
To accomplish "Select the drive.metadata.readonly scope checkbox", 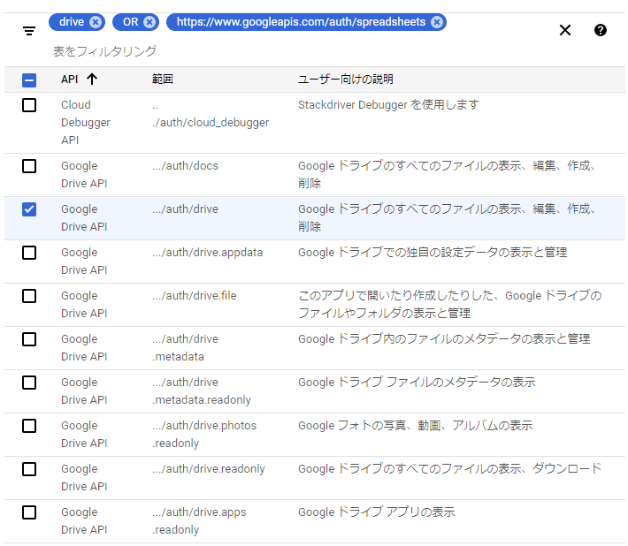I will click(x=29, y=383).
